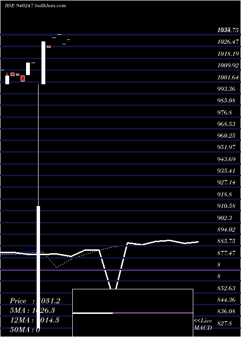Select the 1018.19 price axis label
The height and width of the screenshot is (337, 241).
(228, 53)
